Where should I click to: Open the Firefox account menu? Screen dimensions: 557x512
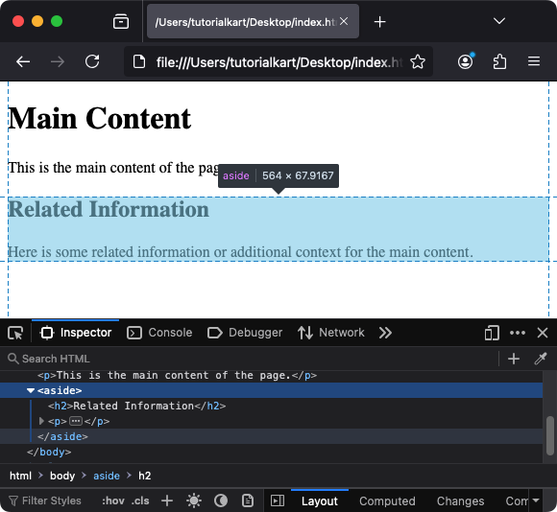[465, 61]
